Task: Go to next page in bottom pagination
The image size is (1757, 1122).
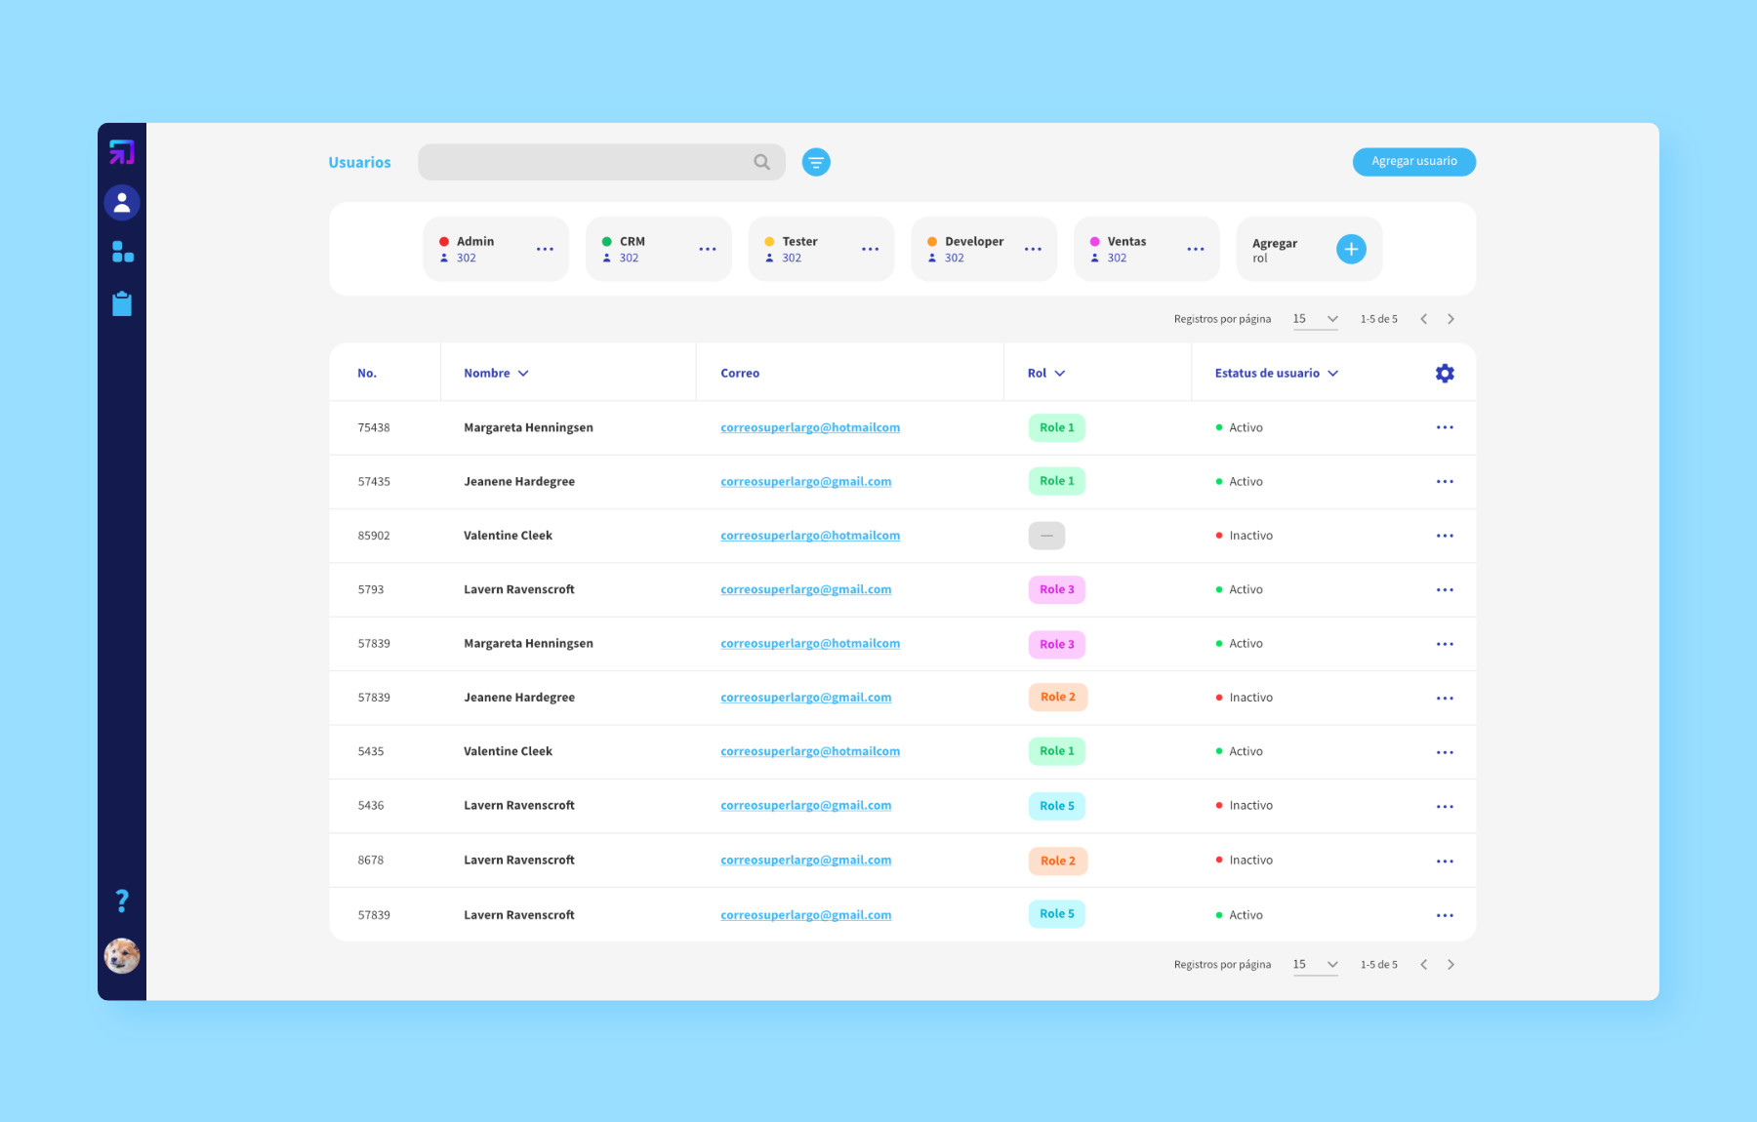Action: coord(1451,965)
